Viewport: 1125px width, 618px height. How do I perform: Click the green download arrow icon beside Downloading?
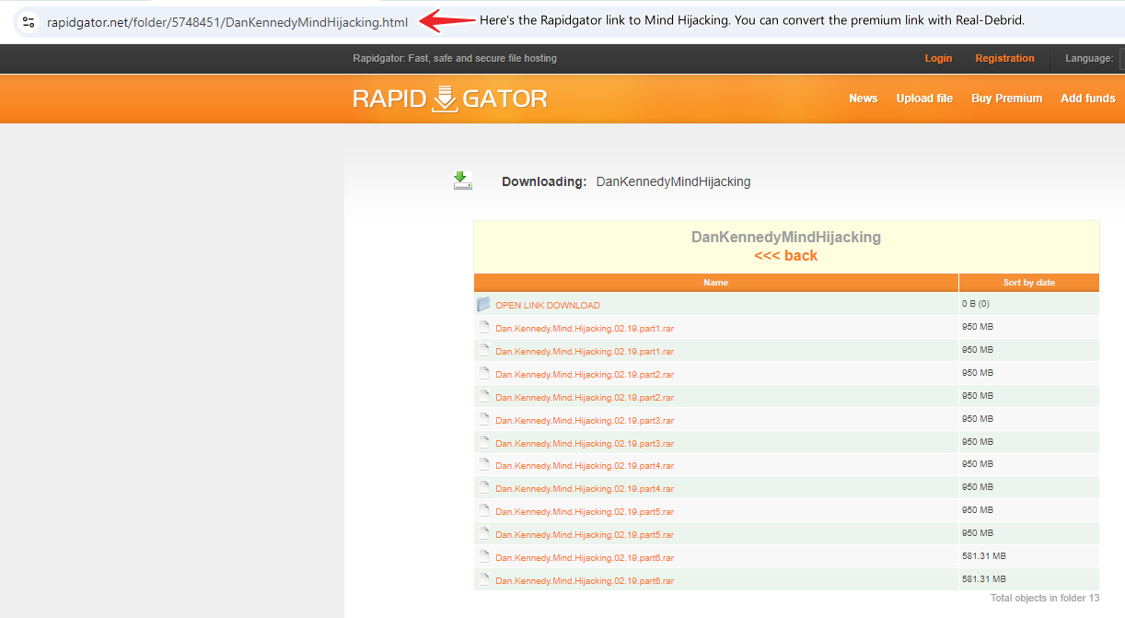pyautogui.click(x=463, y=181)
